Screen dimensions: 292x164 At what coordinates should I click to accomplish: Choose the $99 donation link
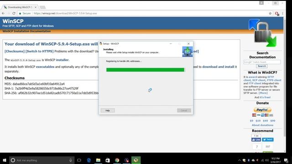(x=273, y=121)
